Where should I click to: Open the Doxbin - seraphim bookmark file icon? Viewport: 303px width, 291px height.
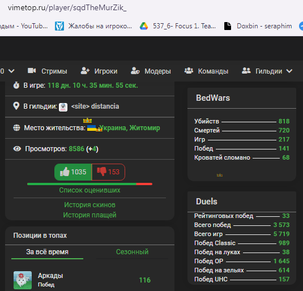tap(228, 26)
